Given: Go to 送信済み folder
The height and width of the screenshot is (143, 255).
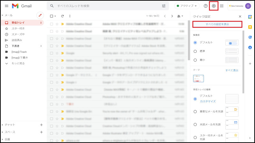Looking at the screenshot, I should click(17, 40).
